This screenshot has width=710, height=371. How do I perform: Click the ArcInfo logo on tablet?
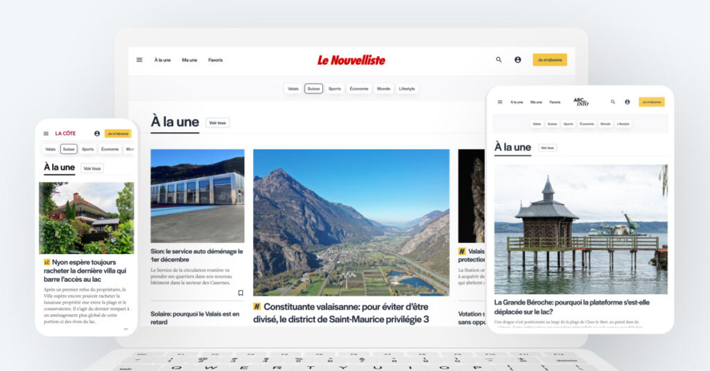[581, 102]
